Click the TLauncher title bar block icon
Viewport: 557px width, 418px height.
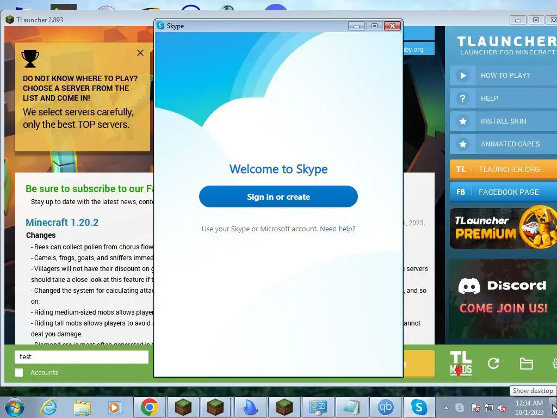click(x=10, y=20)
